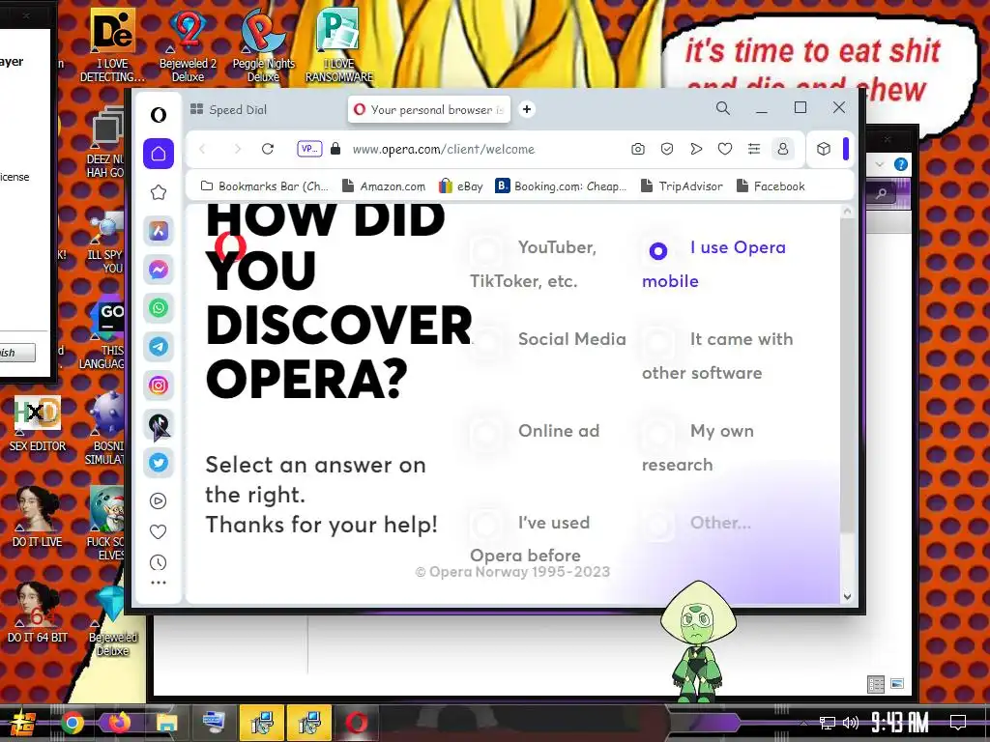Viewport: 990px width, 742px height.
Task: Open the profile account icon
Action: (x=783, y=149)
